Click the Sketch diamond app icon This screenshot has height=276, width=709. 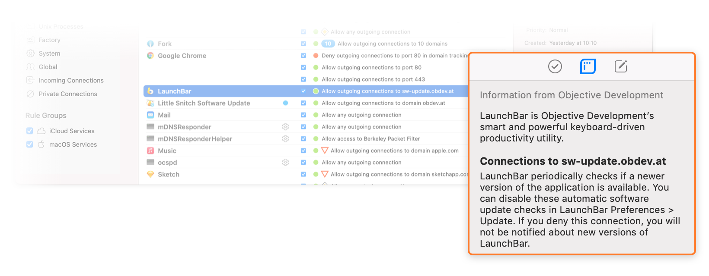tap(150, 174)
